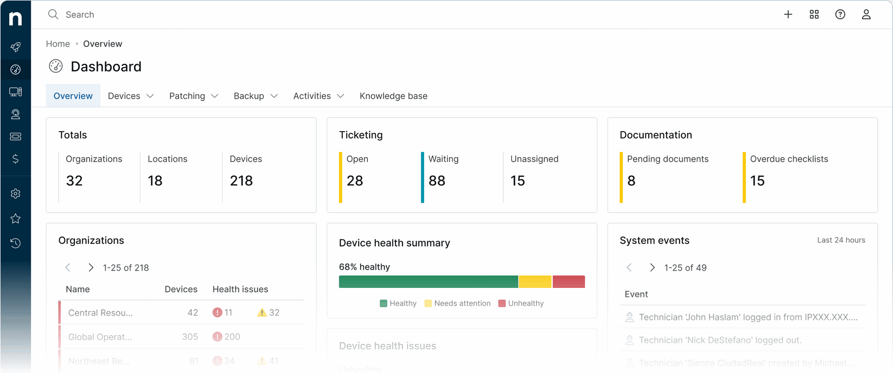Select the Overview tab
Viewport: 893px width, 374px height.
pyautogui.click(x=73, y=96)
